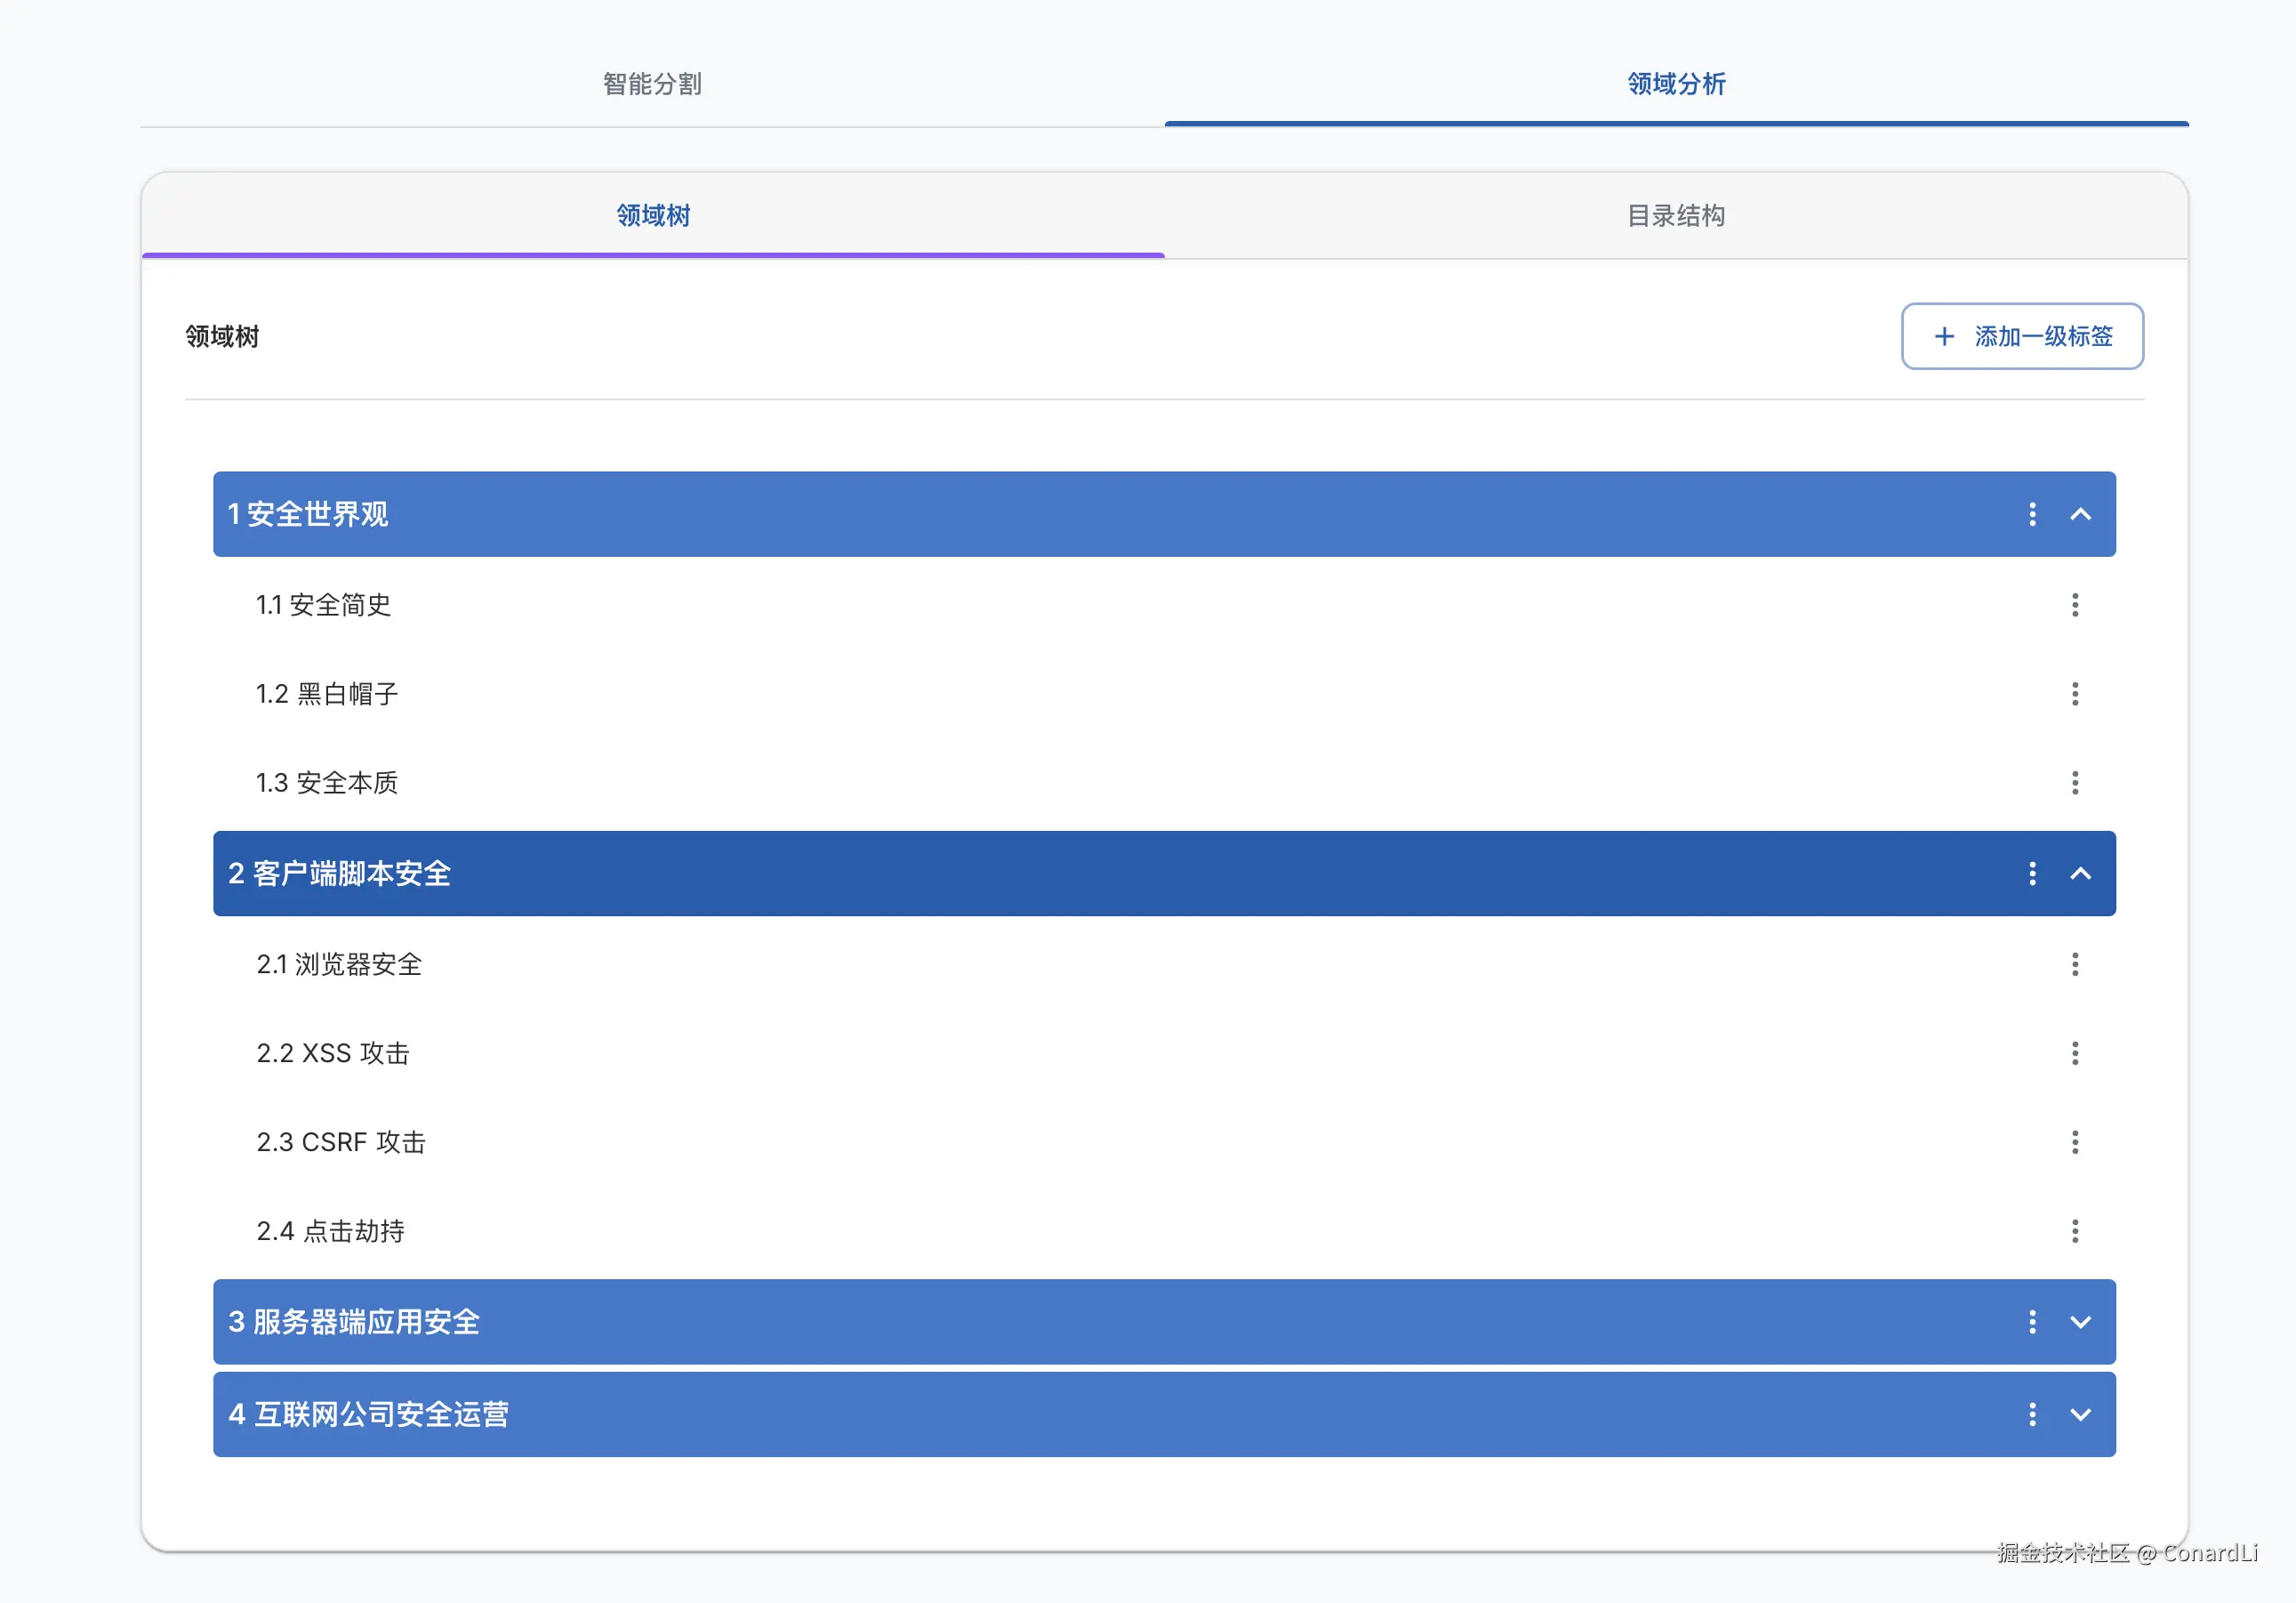
Task: Select the 领域分析 tab
Action: pos(1675,84)
